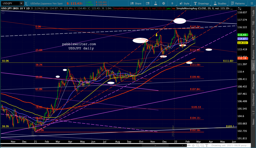Click the ellipsis after study labels
256x148 pixels.
point(232,9)
